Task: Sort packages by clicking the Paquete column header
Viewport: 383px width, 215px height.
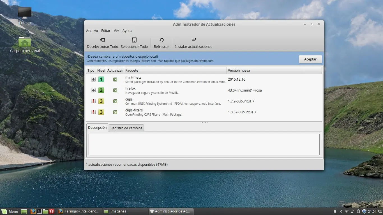Action: tap(132, 70)
